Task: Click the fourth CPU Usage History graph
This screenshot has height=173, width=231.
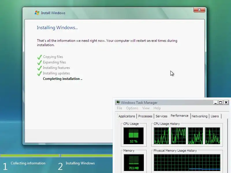Action: [x=213, y=136]
